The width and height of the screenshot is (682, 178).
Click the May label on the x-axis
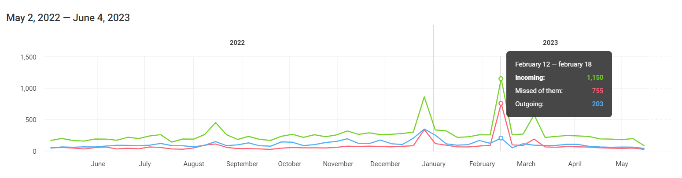point(622,164)
